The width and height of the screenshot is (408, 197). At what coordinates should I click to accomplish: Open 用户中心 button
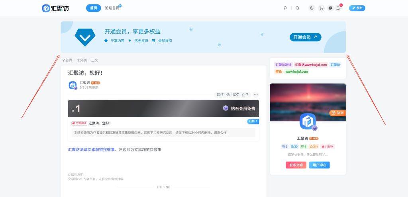click(319, 165)
